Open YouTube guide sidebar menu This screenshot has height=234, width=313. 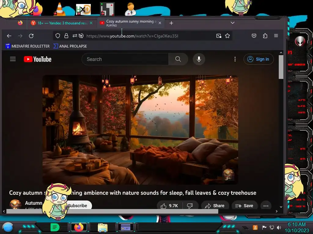(x=13, y=59)
